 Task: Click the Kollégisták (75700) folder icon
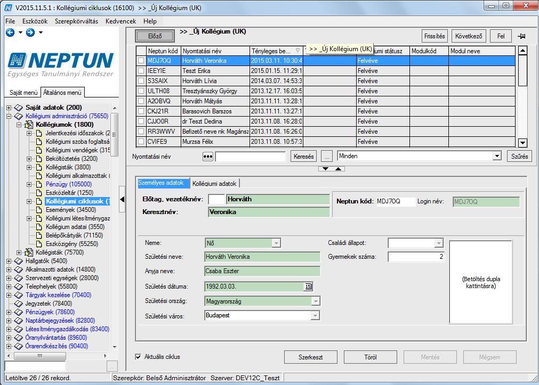click(x=29, y=252)
